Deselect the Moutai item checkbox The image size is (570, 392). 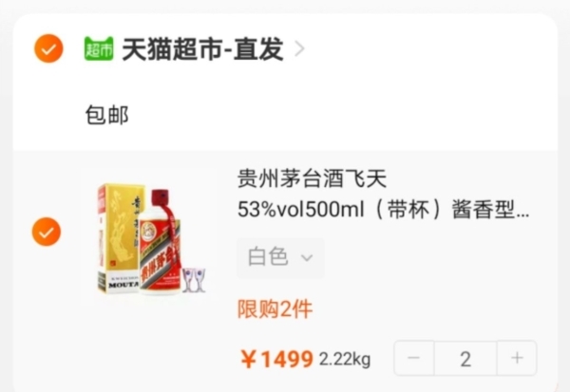pos(47,232)
